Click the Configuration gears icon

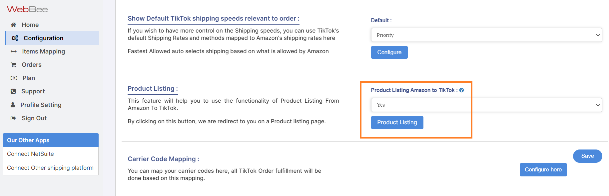pyautogui.click(x=15, y=38)
